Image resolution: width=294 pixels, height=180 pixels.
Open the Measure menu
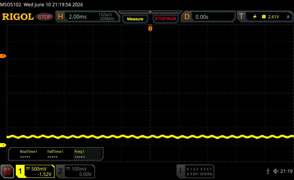(135, 19)
